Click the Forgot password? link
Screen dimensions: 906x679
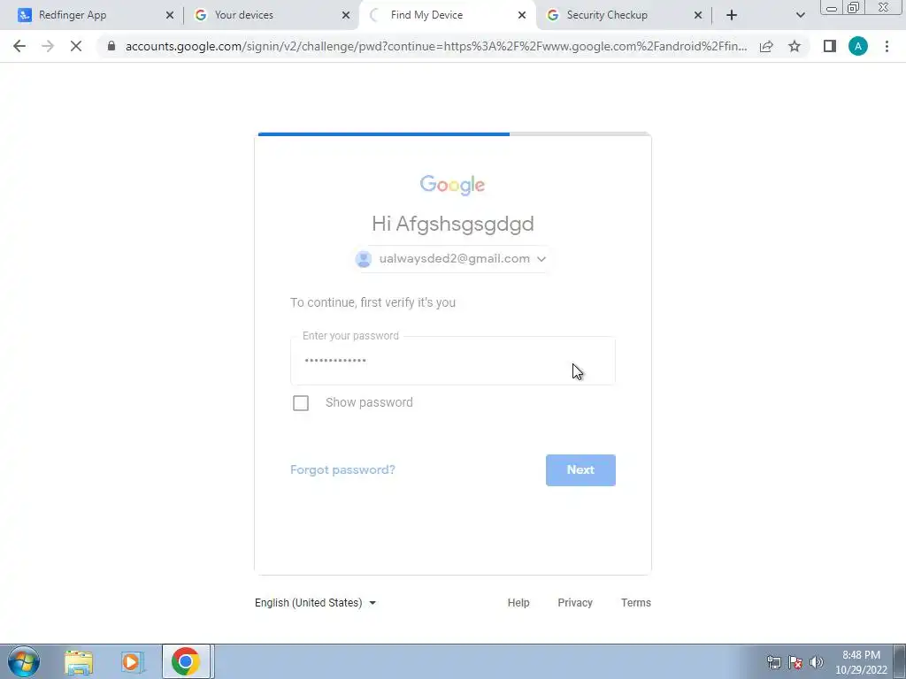point(342,470)
